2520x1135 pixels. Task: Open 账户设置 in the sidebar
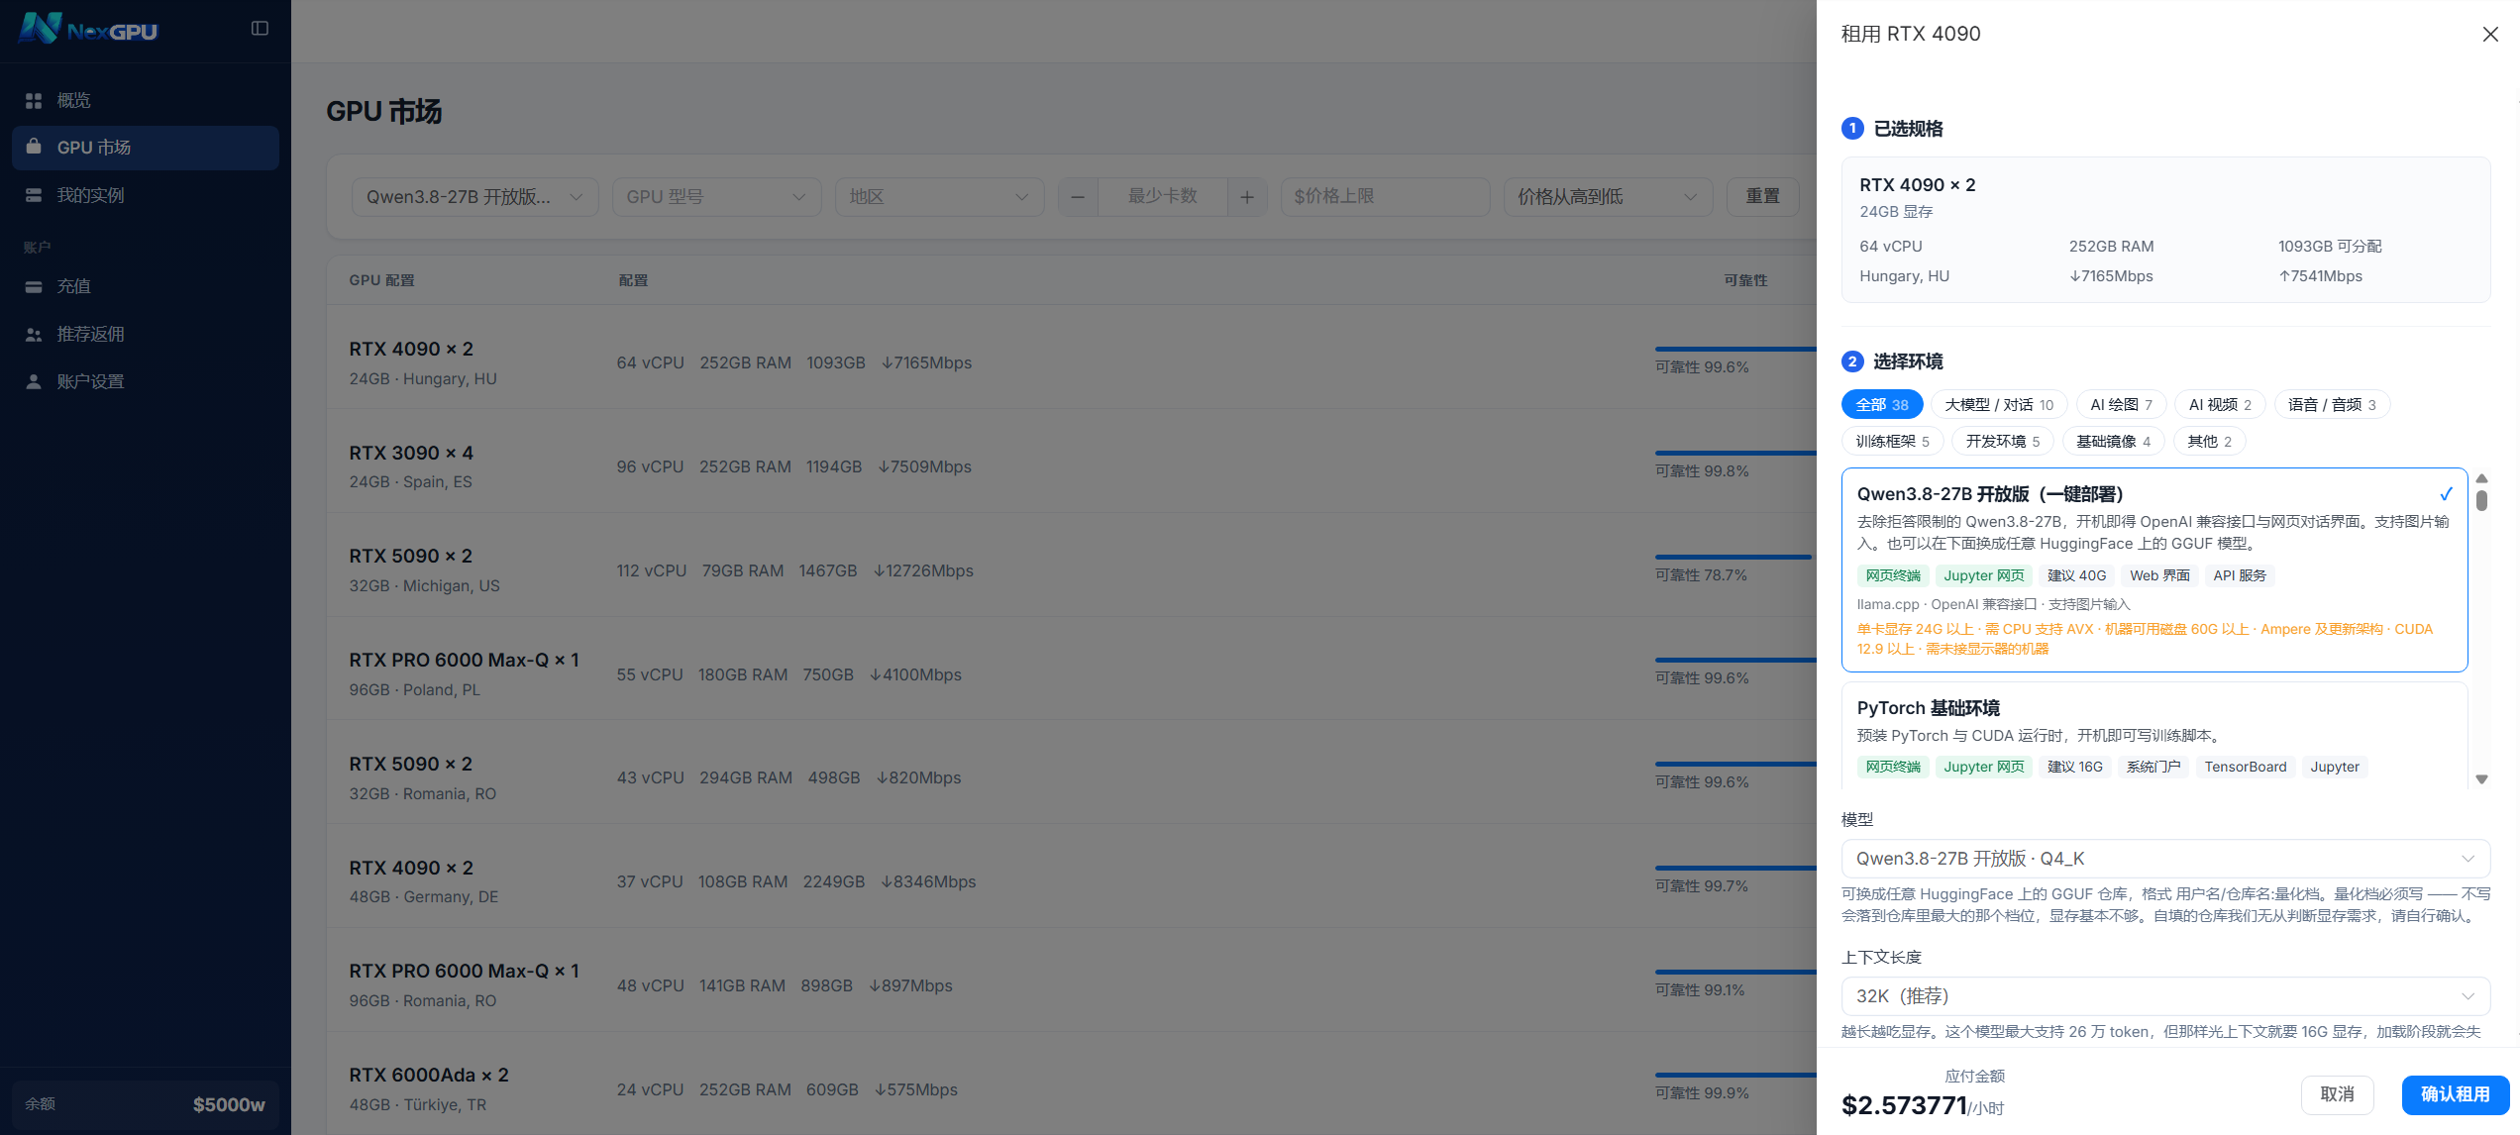coord(146,381)
